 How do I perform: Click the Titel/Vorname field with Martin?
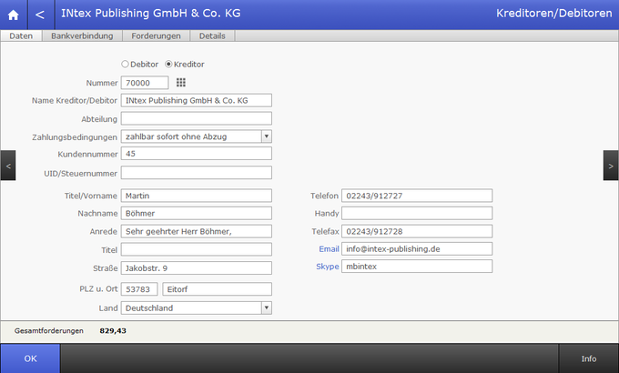tap(197, 196)
